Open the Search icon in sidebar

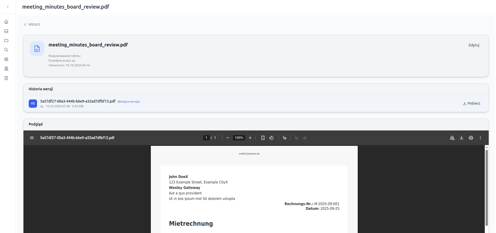click(x=6, y=50)
